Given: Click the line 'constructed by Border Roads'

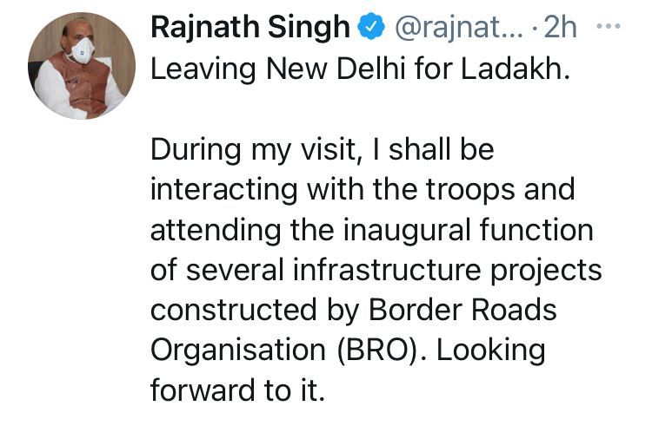Looking at the screenshot, I should [353, 311].
